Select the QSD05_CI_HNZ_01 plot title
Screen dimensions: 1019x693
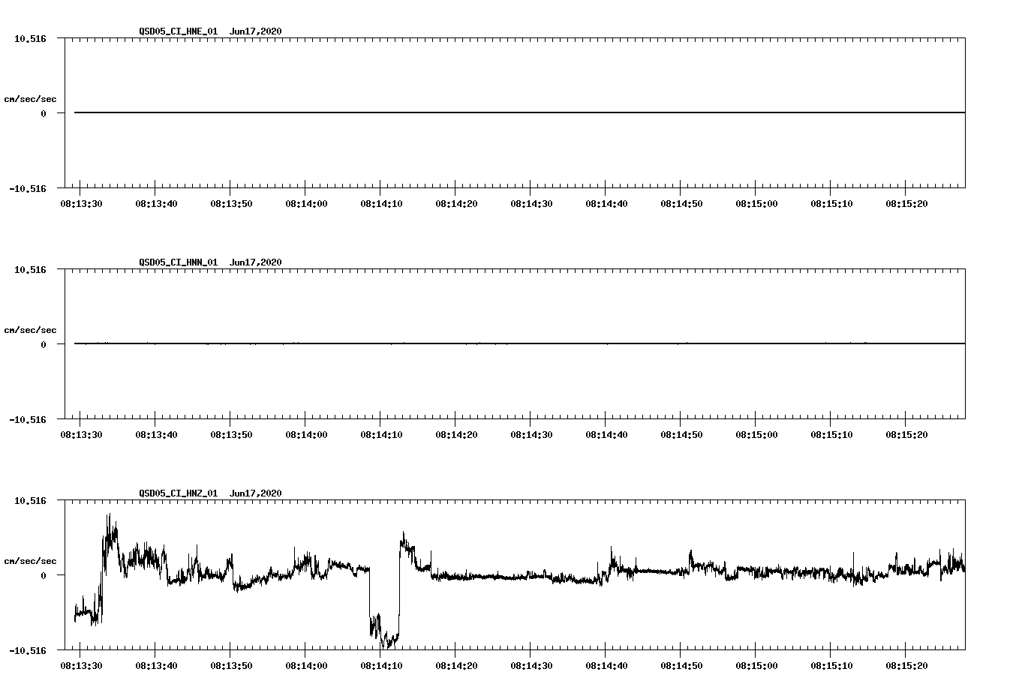(x=178, y=493)
